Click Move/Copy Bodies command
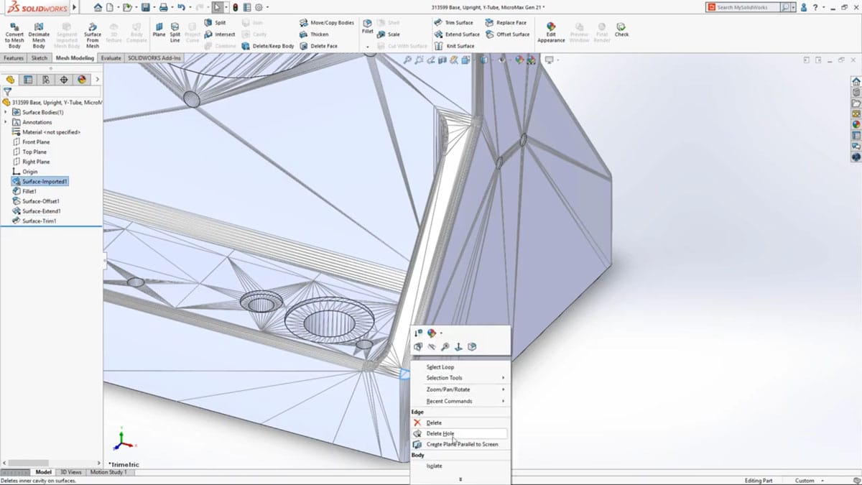Image resolution: width=862 pixels, height=485 pixels. point(327,23)
